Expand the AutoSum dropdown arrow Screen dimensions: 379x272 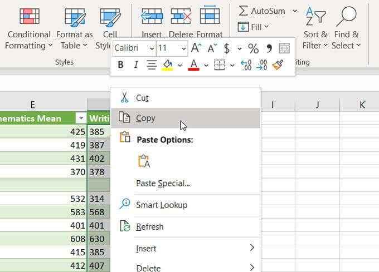[x=295, y=11]
